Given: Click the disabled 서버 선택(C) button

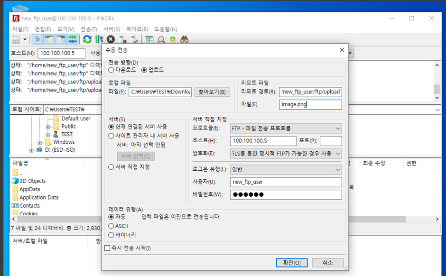Looking at the screenshot, I should [136, 156].
